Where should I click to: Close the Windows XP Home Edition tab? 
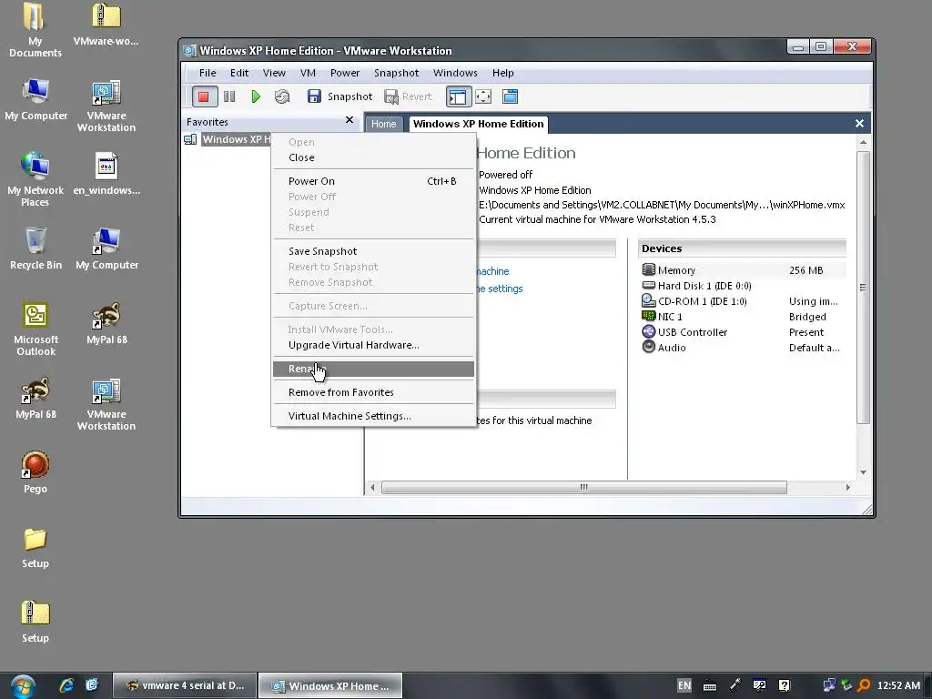tap(859, 124)
